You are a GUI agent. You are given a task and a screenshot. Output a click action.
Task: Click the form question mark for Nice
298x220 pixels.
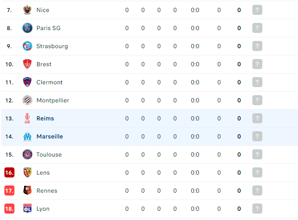pos(257,10)
